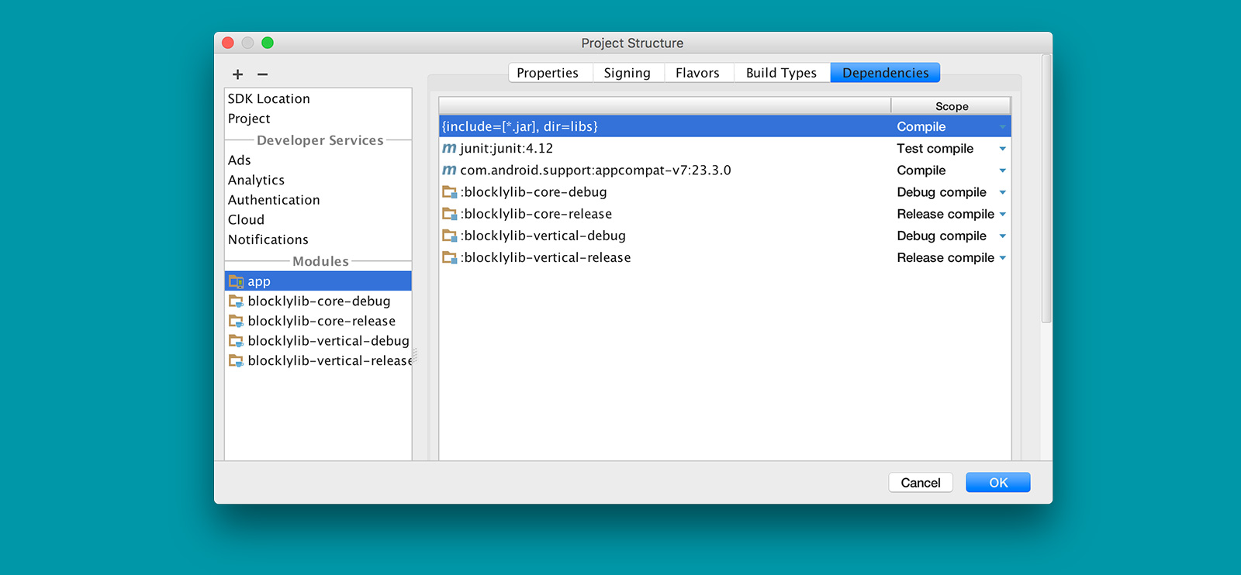Image resolution: width=1241 pixels, height=575 pixels.
Task: Click the Maven icon beside appcompat-v7:23.3.0
Action: coord(449,170)
